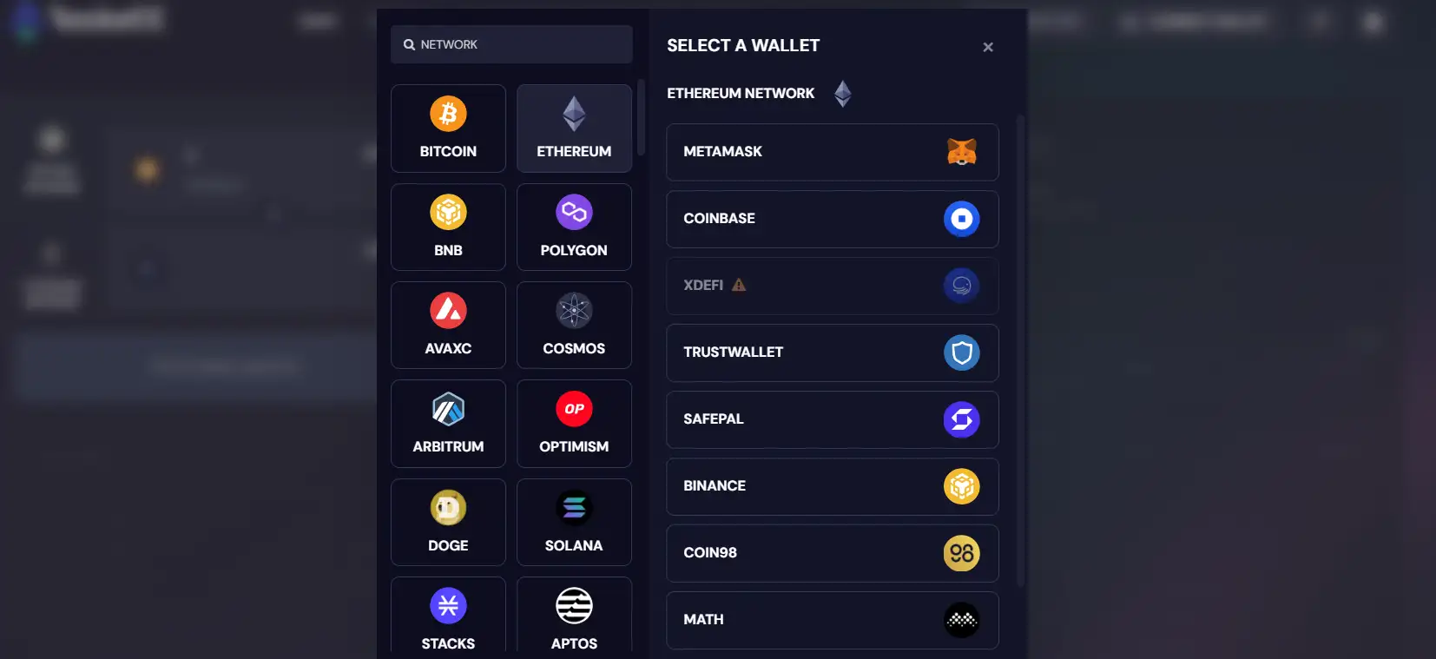
Task: Pick the Optimism network icon
Action: click(574, 409)
